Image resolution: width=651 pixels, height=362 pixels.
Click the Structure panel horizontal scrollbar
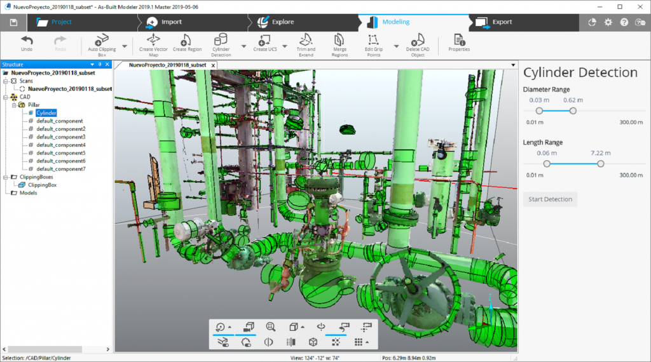coord(45,349)
